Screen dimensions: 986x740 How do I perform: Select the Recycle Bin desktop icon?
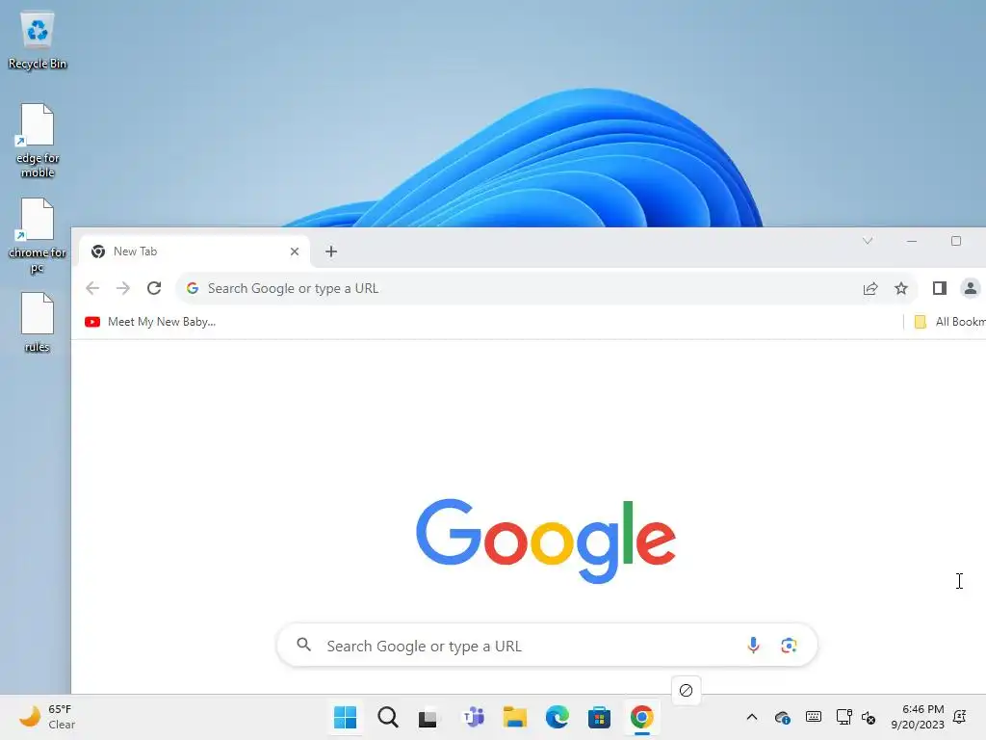click(x=38, y=40)
